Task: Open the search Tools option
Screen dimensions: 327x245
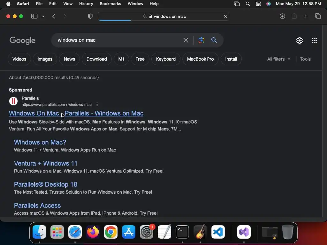Action: pos(305,59)
